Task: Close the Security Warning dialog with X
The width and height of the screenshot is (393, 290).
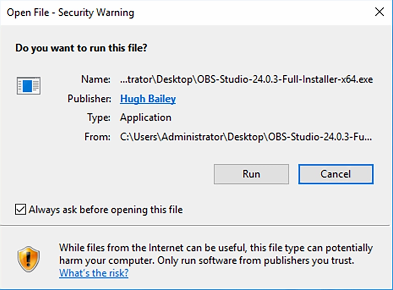Action: 379,12
